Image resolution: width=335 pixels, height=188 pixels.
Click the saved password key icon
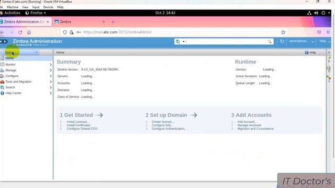[79, 32]
